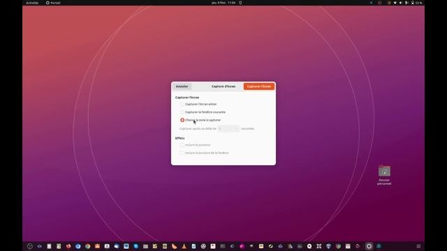
Task: Open Ubuntu Software in the dock
Action: (x=97, y=246)
